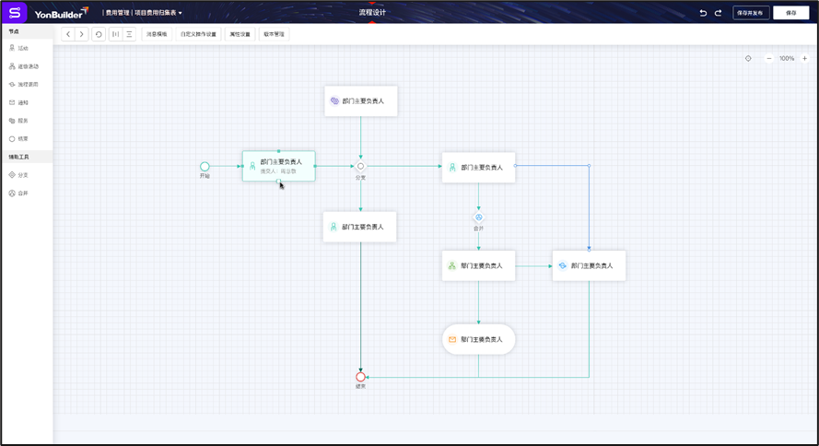This screenshot has width=819, height=446.
Task: Click the white 保存 button
Action: (x=790, y=13)
